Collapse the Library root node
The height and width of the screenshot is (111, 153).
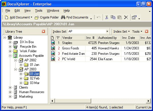(x=5, y=37)
